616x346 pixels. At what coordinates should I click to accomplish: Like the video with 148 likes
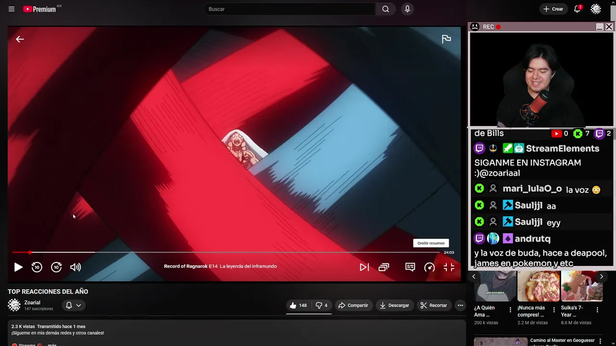[298, 305]
